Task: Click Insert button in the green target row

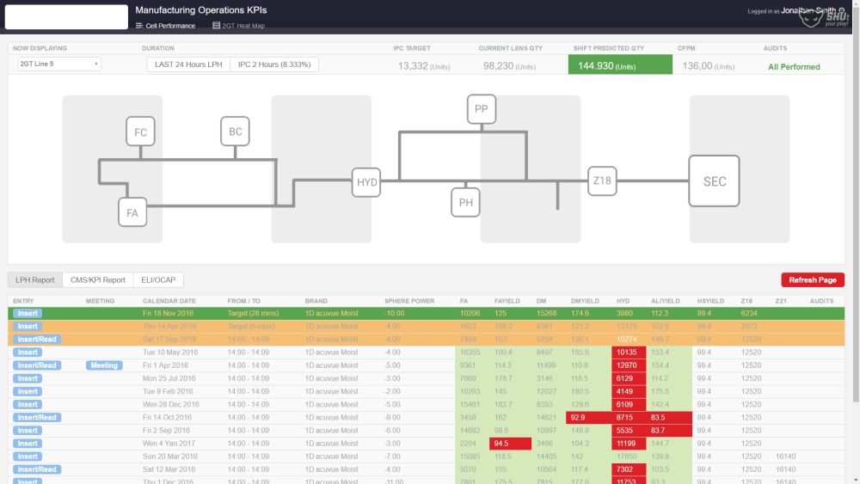Action: pyautogui.click(x=28, y=314)
